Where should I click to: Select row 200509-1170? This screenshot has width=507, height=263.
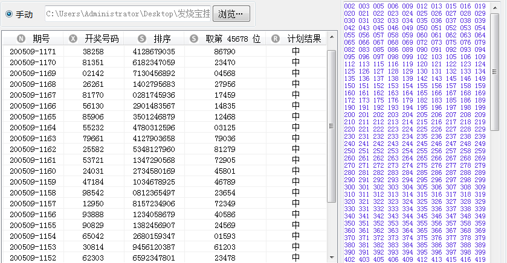[x=164, y=62]
